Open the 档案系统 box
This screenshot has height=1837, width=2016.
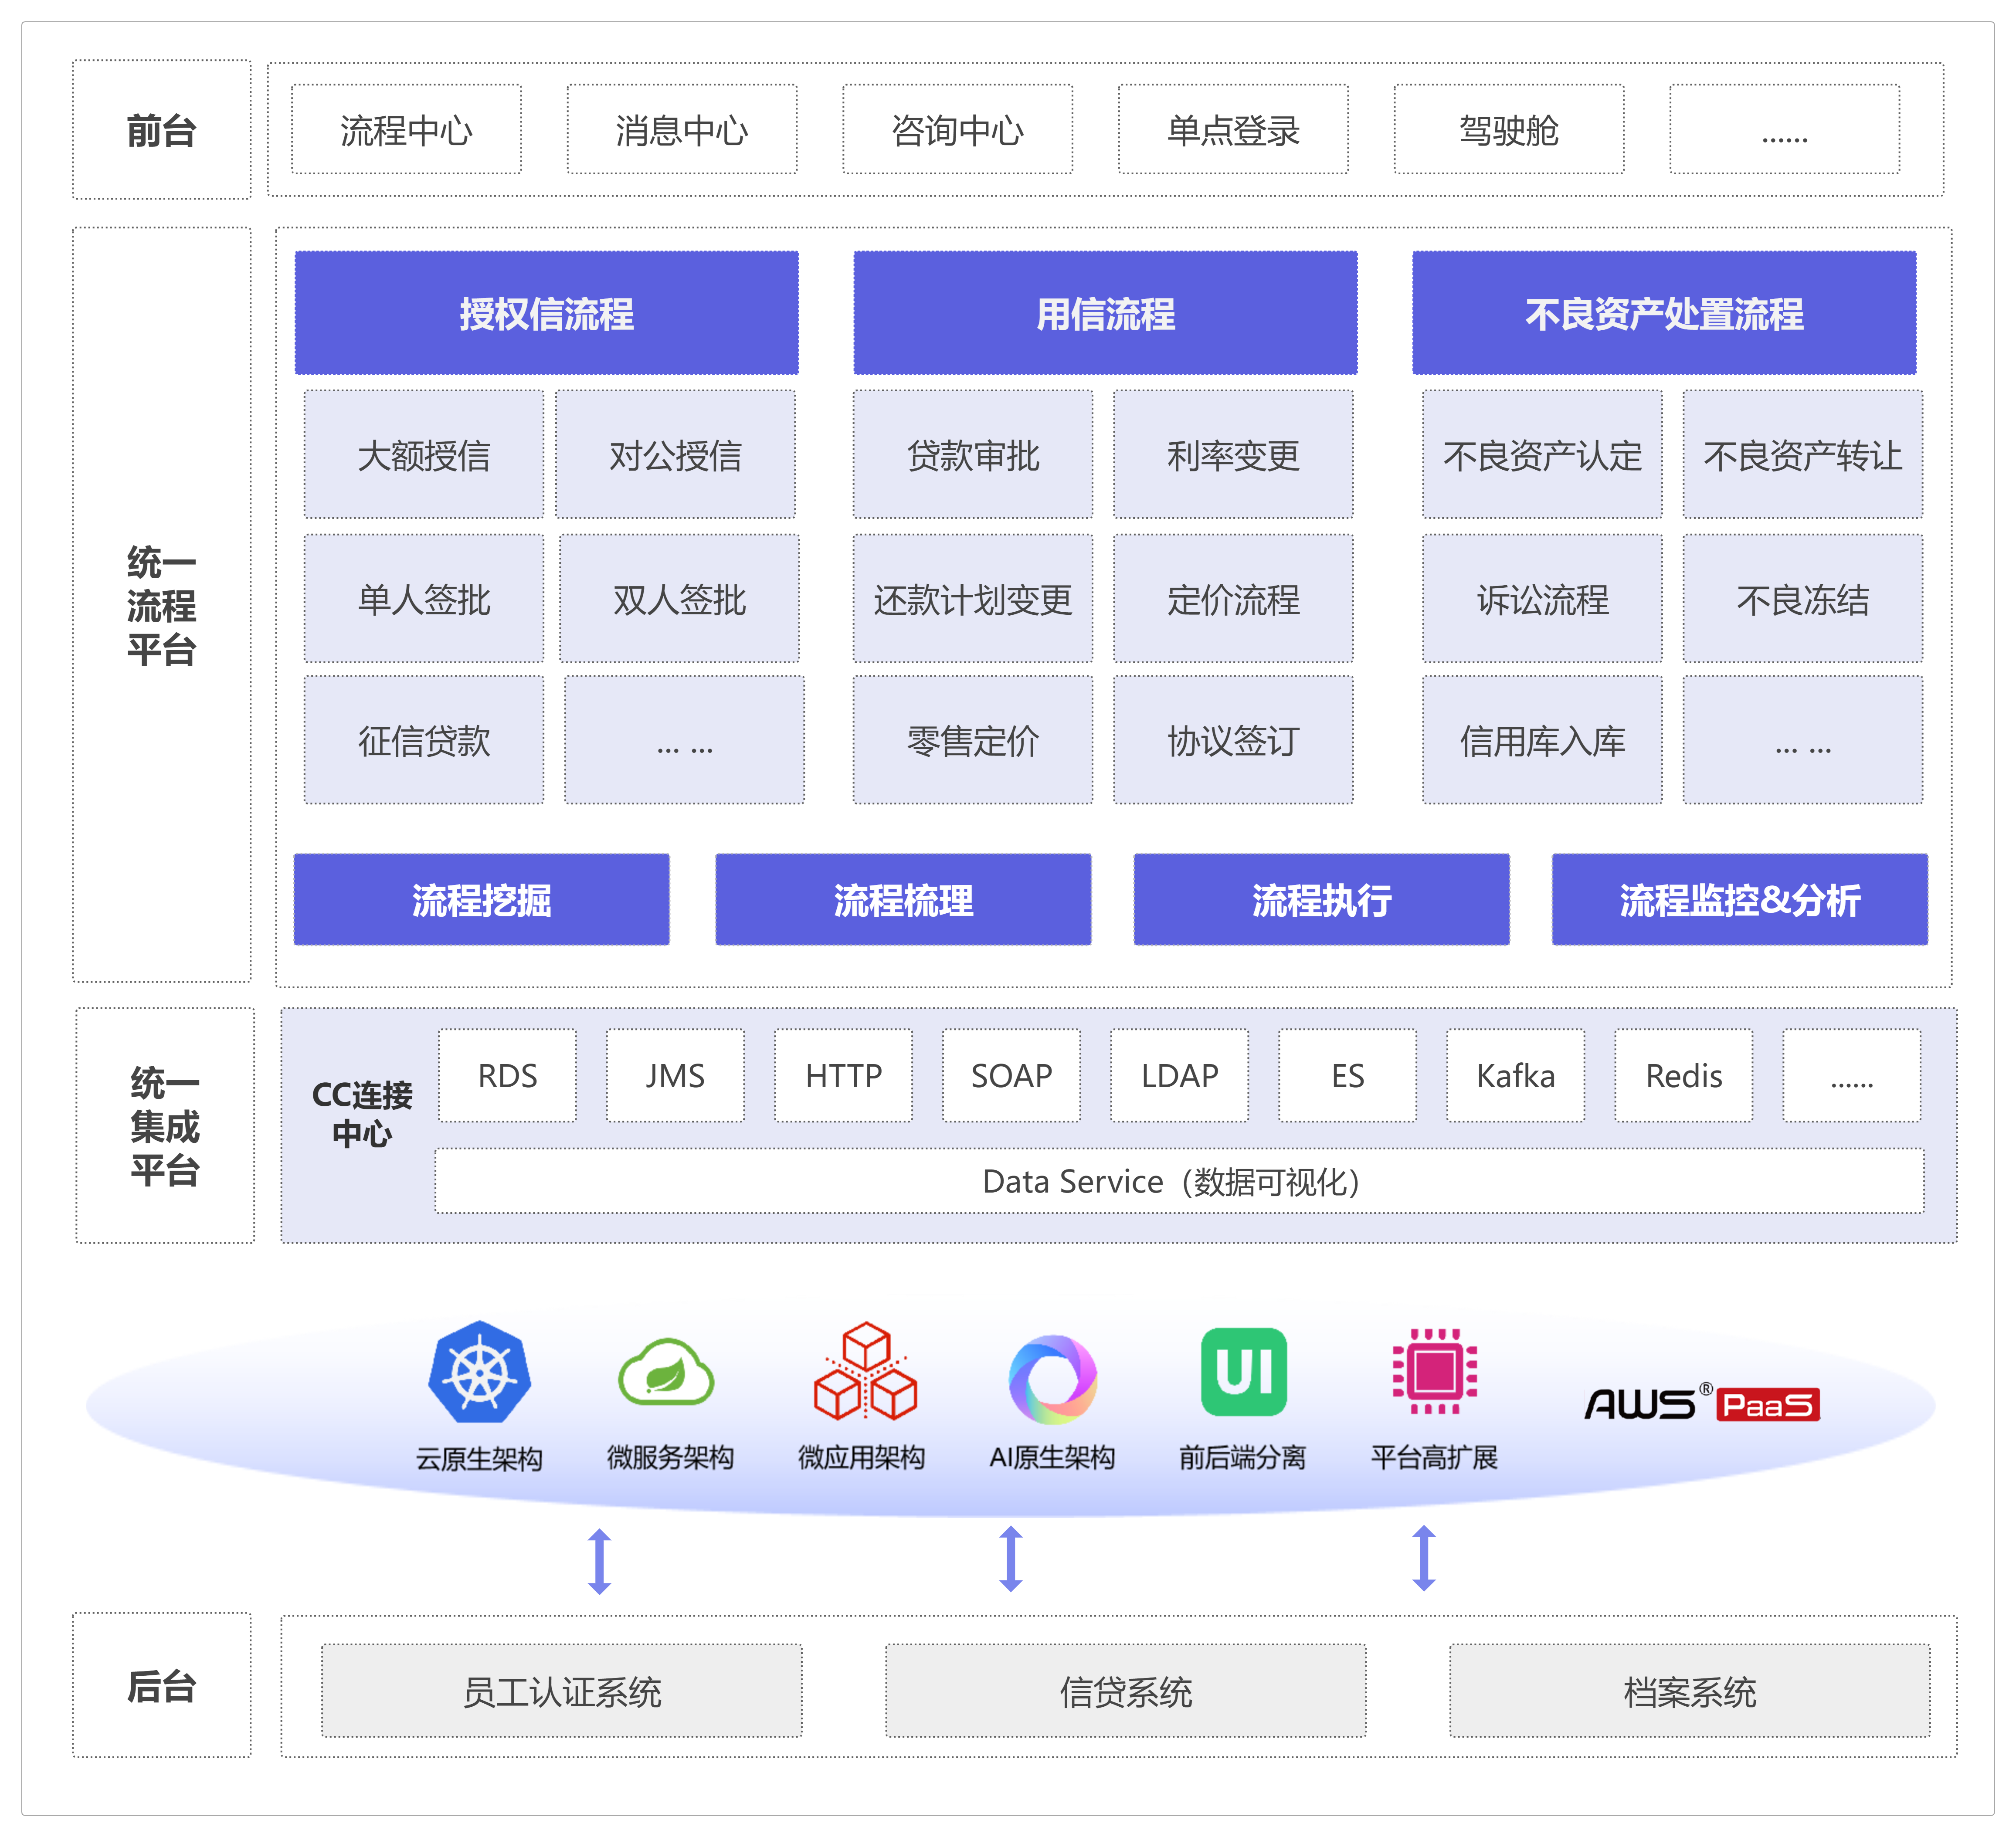point(1690,1691)
